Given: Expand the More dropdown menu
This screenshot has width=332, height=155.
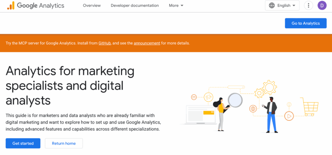Looking at the screenshot, I should (176, 6).
